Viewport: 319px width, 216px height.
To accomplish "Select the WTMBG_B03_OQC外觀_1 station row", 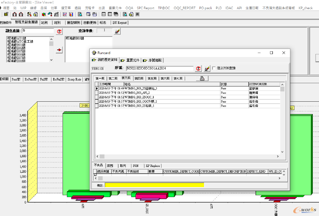I will point(187,101).
